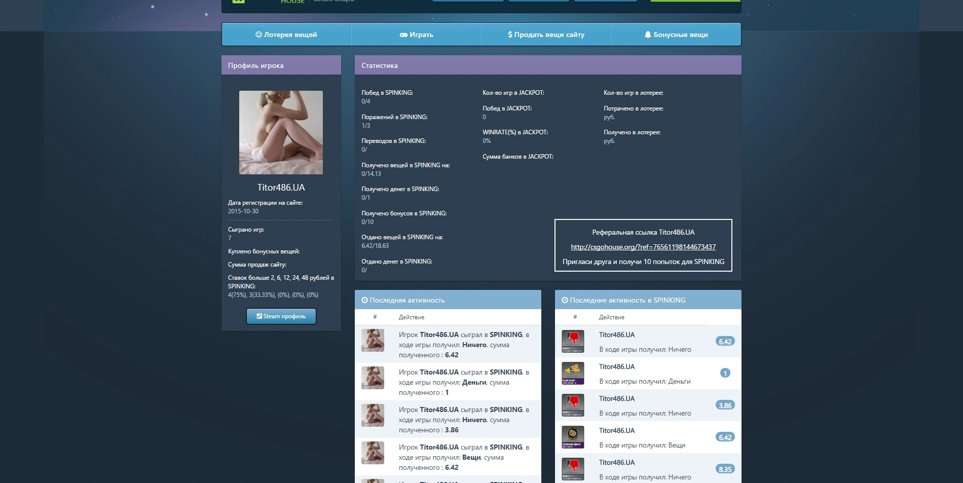Click the smiley icon on Лотерея вещей
963x483 pixels.
click(x=258, y=34)
